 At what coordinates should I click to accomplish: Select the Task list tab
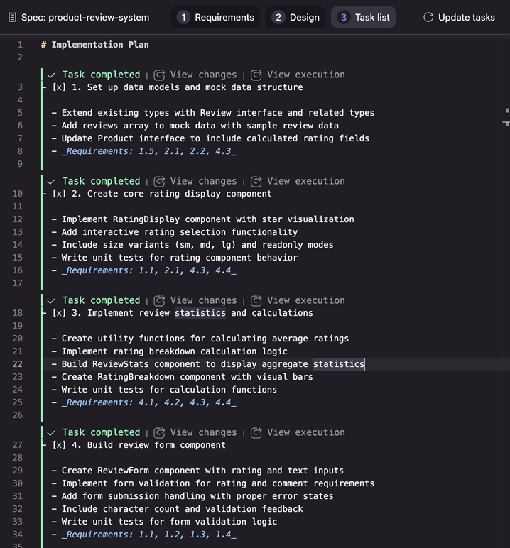[363, 17]
